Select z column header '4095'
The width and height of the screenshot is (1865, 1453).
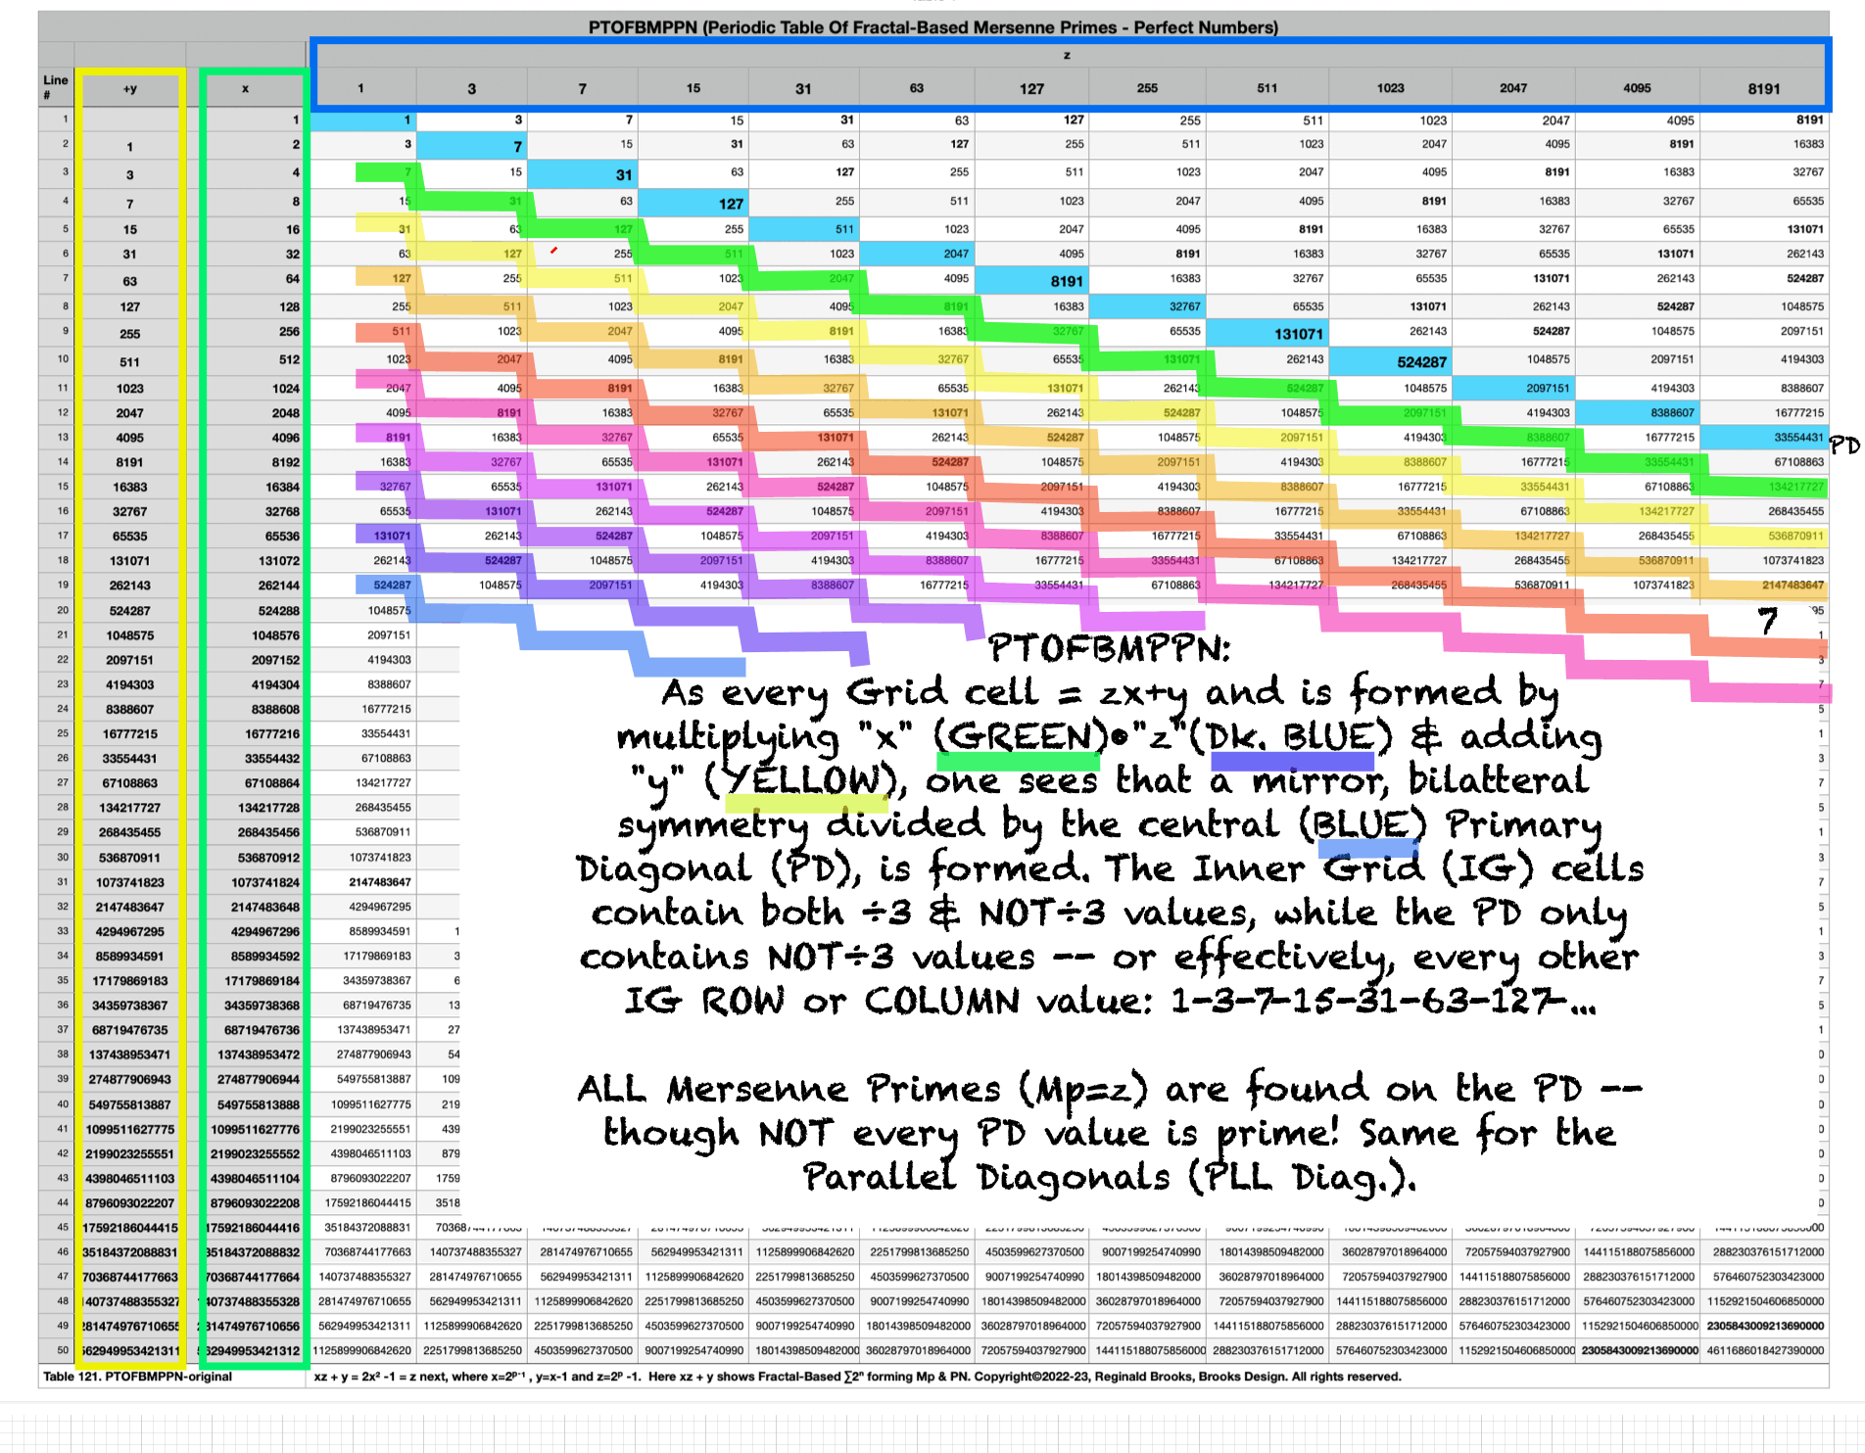click(1637, 88)
